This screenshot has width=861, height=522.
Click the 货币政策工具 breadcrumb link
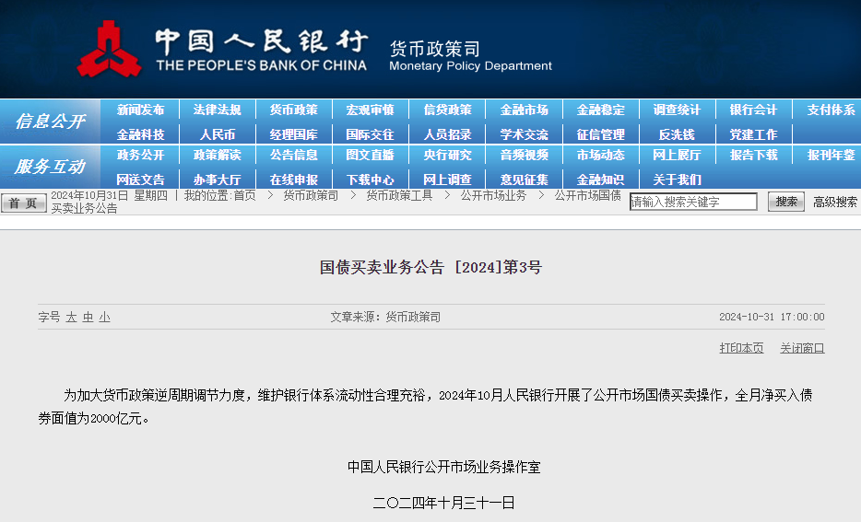398,195
